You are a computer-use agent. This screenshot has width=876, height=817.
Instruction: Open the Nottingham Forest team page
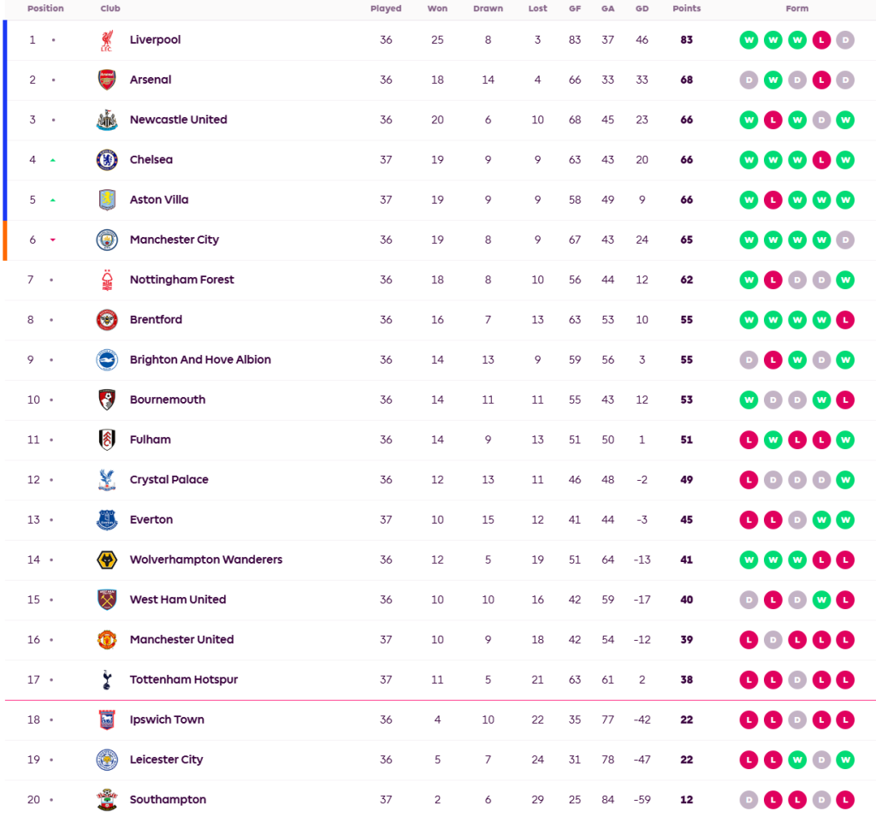[x=181, y=280]
